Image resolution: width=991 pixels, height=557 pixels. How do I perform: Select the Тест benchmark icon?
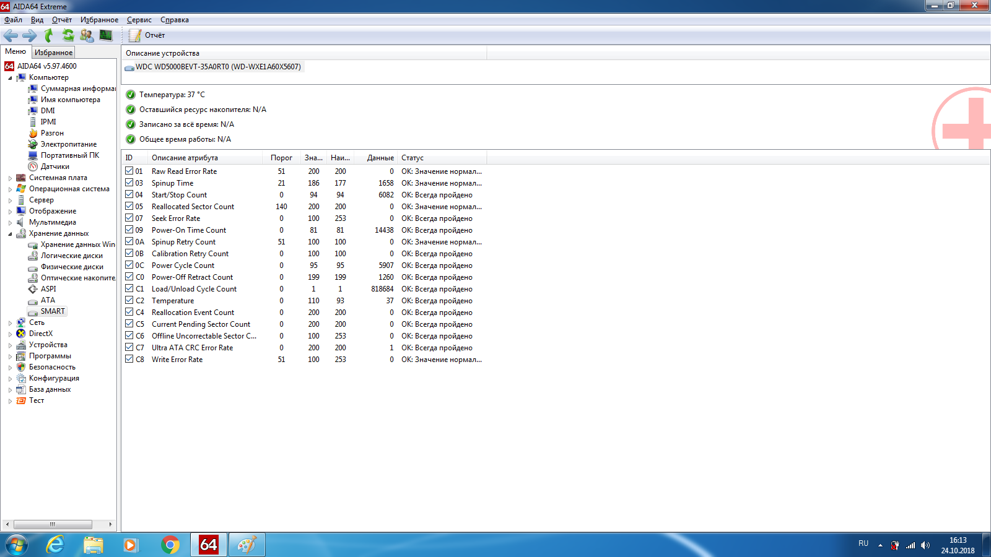(21, 400)
